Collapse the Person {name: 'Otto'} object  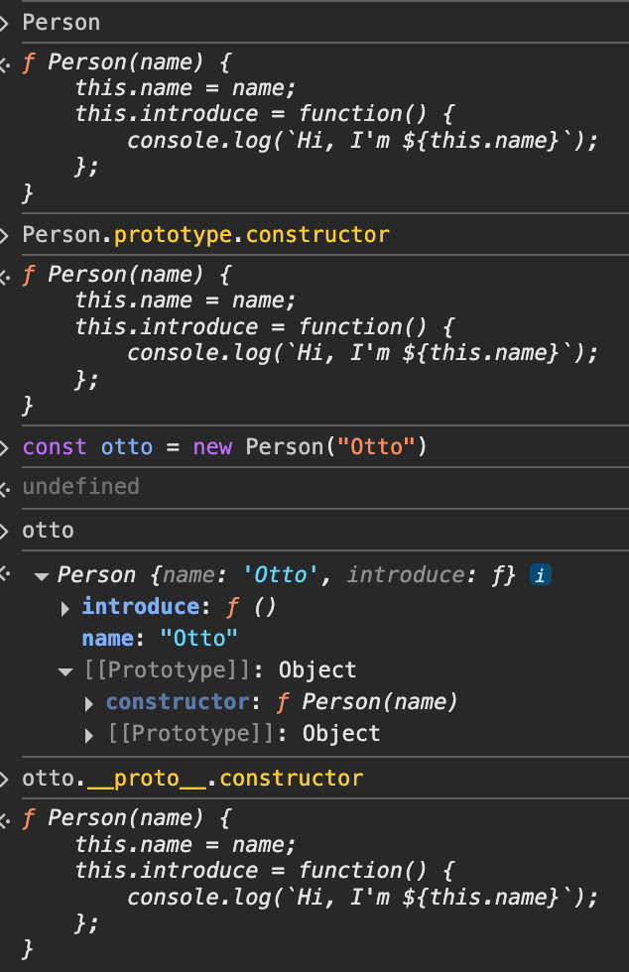click(42, 575)
